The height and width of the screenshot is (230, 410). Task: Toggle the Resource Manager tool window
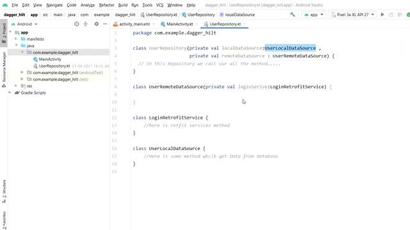coord(4,70)
